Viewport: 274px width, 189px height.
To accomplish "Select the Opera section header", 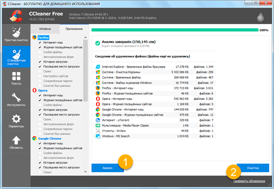I will click(43, 91).
